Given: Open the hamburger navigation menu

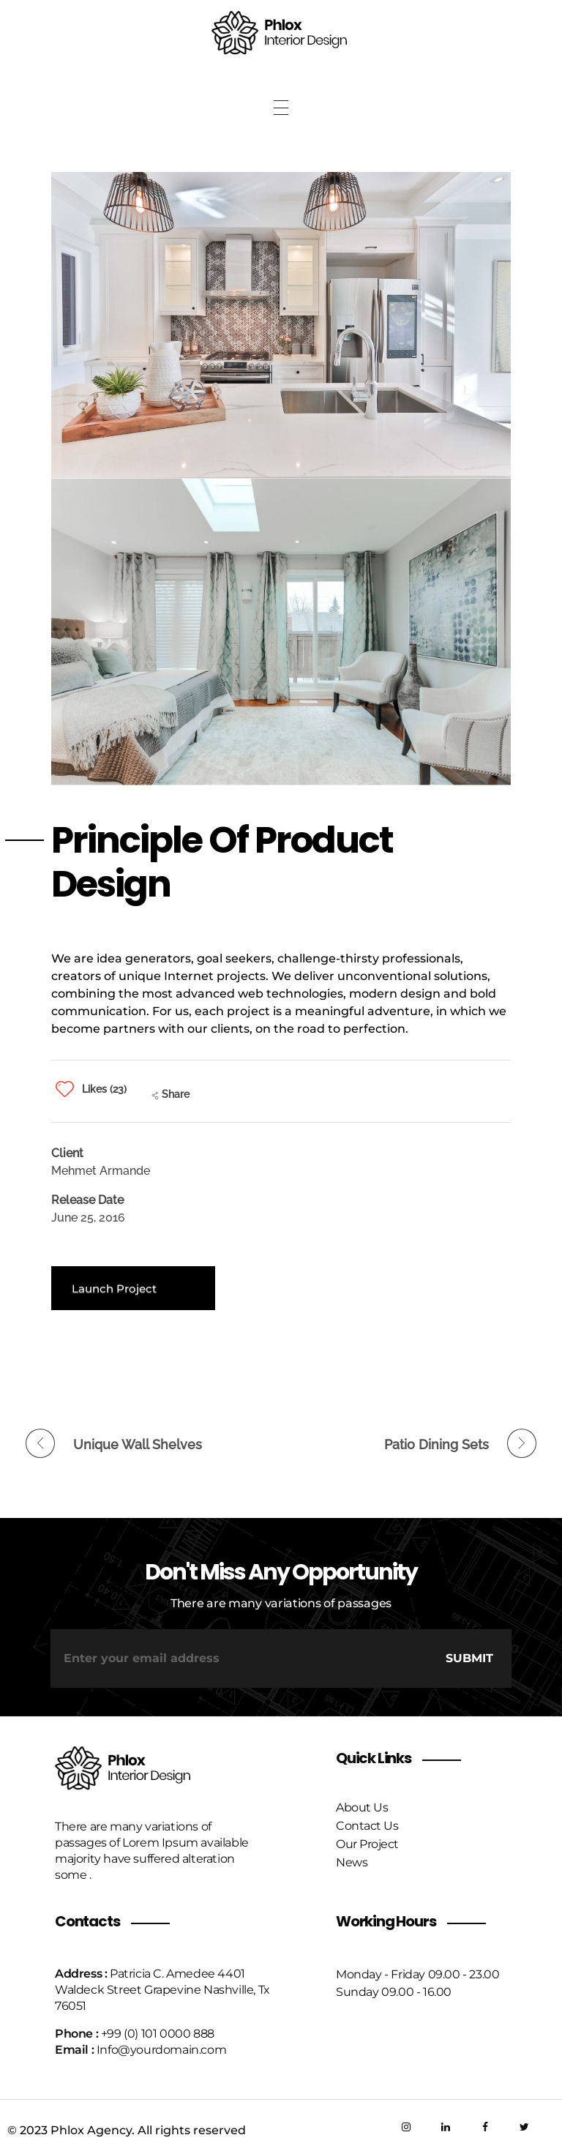Looking at the screenshot, I should [281, 108].
